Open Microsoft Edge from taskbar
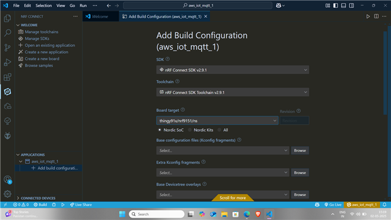Screen dimensions: 391x220 pyautogui.click(x=247, y=215)
